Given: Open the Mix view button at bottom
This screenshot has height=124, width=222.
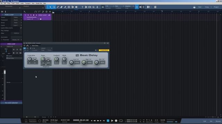Looking at the screenshot, I should [211, 121].
